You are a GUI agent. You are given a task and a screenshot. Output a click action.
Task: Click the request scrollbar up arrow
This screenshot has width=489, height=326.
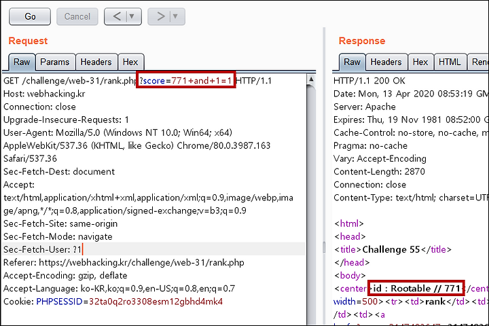pyautogui.click(x=311, y=79)
